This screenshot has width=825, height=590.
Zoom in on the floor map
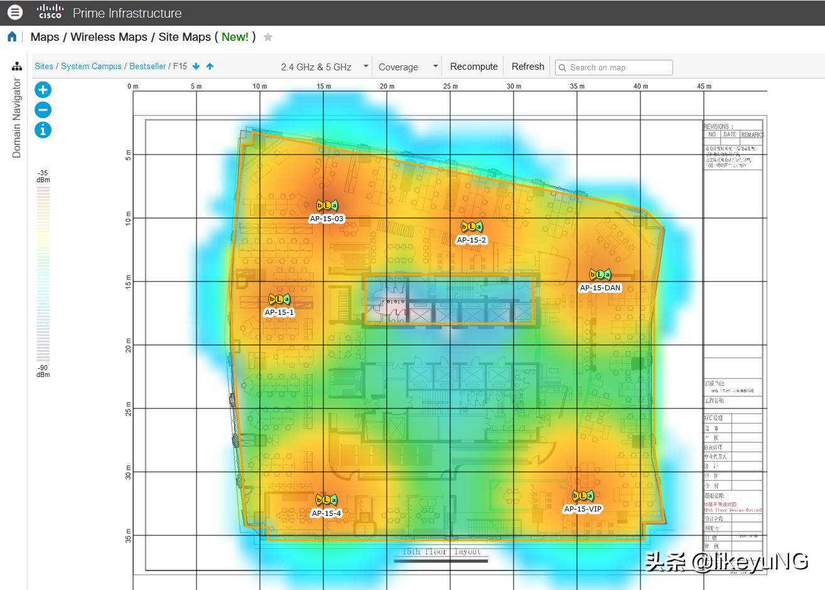click(43, 90)
